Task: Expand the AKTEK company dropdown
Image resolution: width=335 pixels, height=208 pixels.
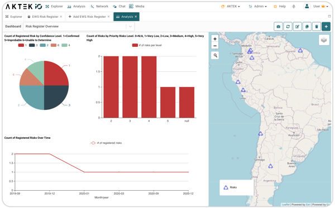Action: coord(230,6)
